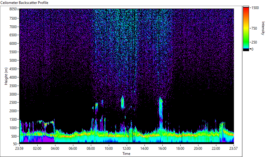266x157 pixels.
Task: Click the 5500 height axis value
Action: (13, 52)
